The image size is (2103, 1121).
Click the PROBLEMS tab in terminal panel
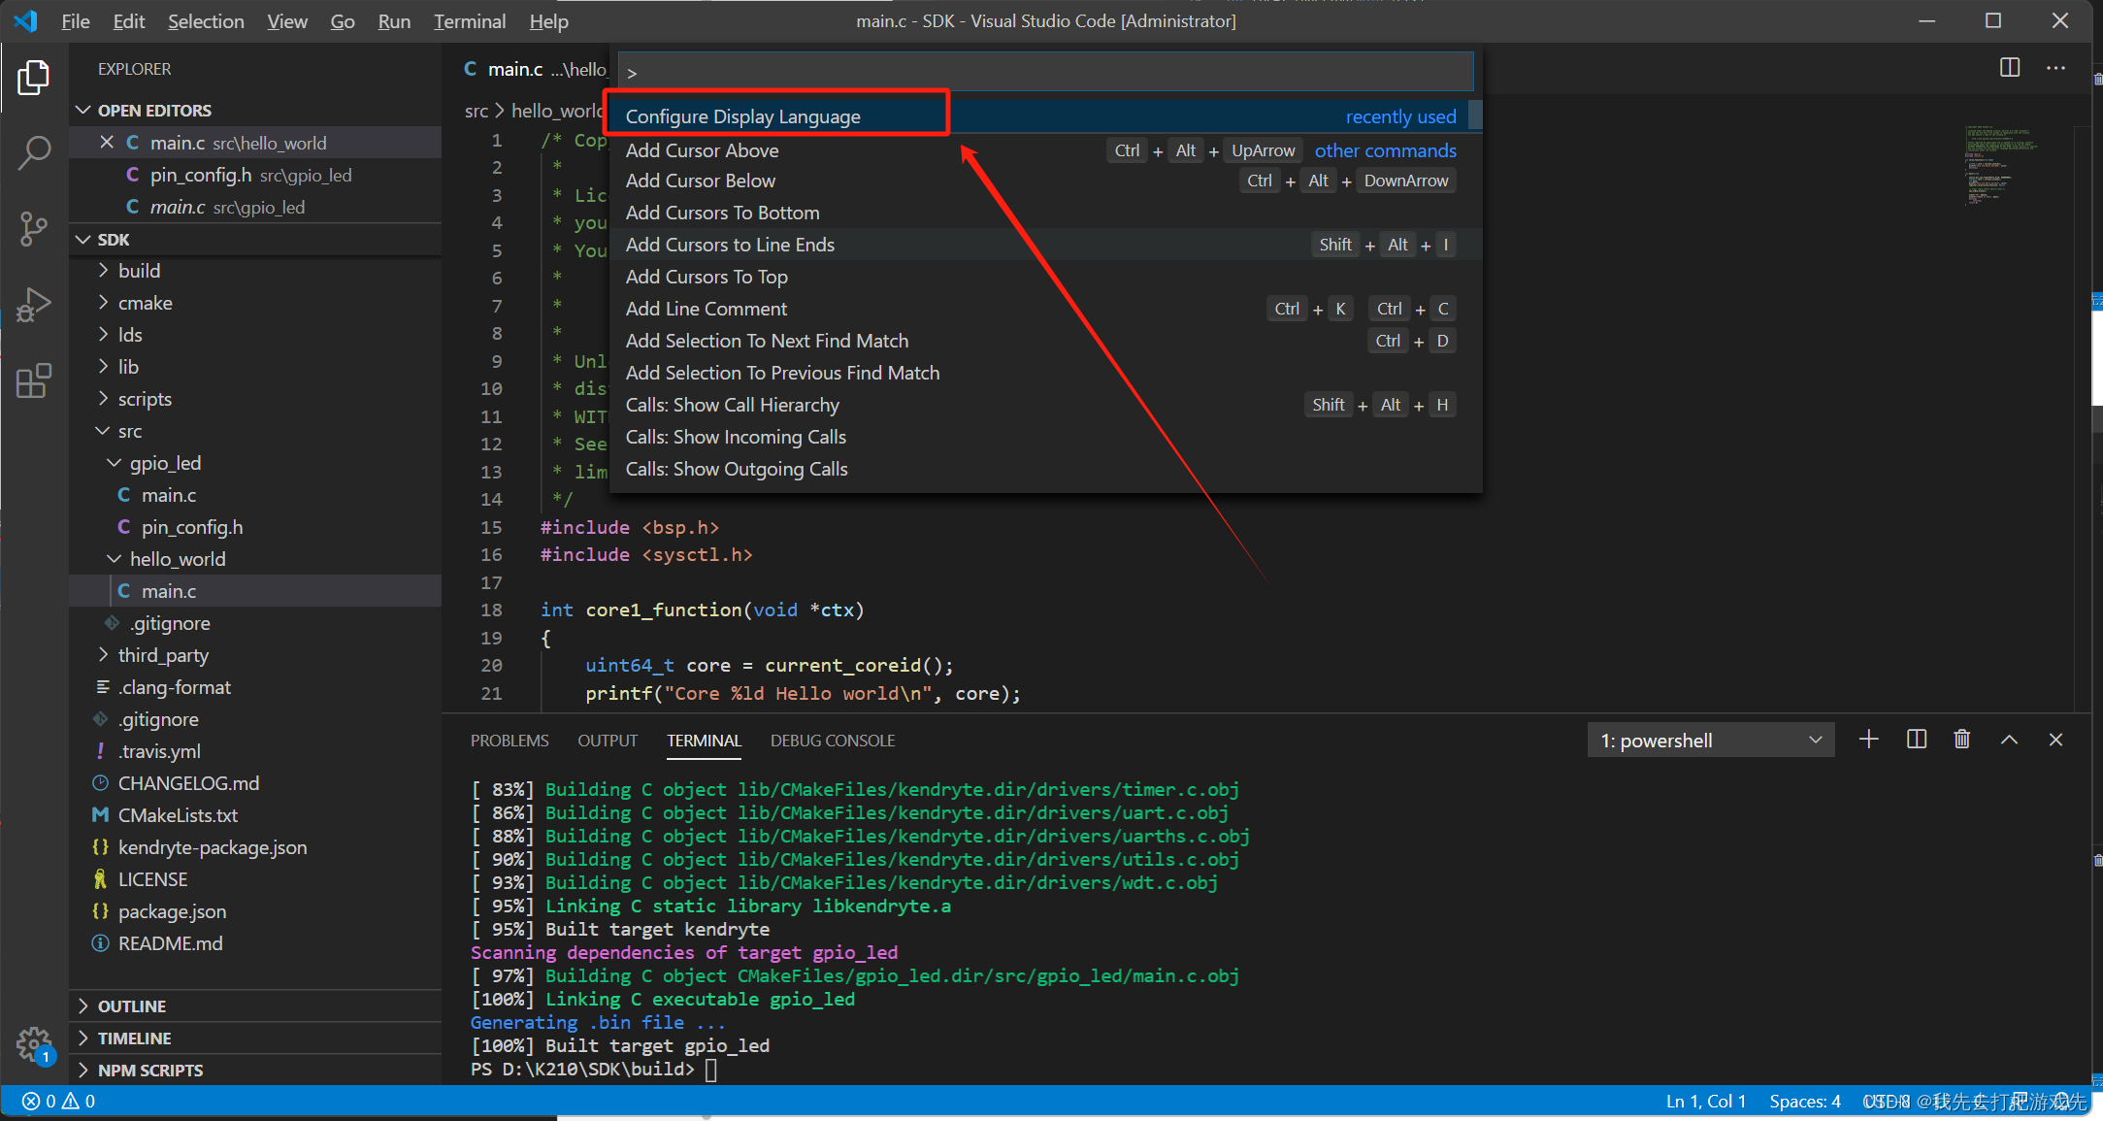point(510,740)
